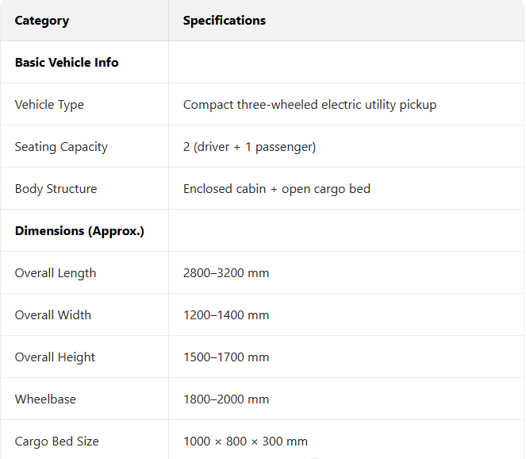Select the 1200–1400 mm width value

[226, 315]
